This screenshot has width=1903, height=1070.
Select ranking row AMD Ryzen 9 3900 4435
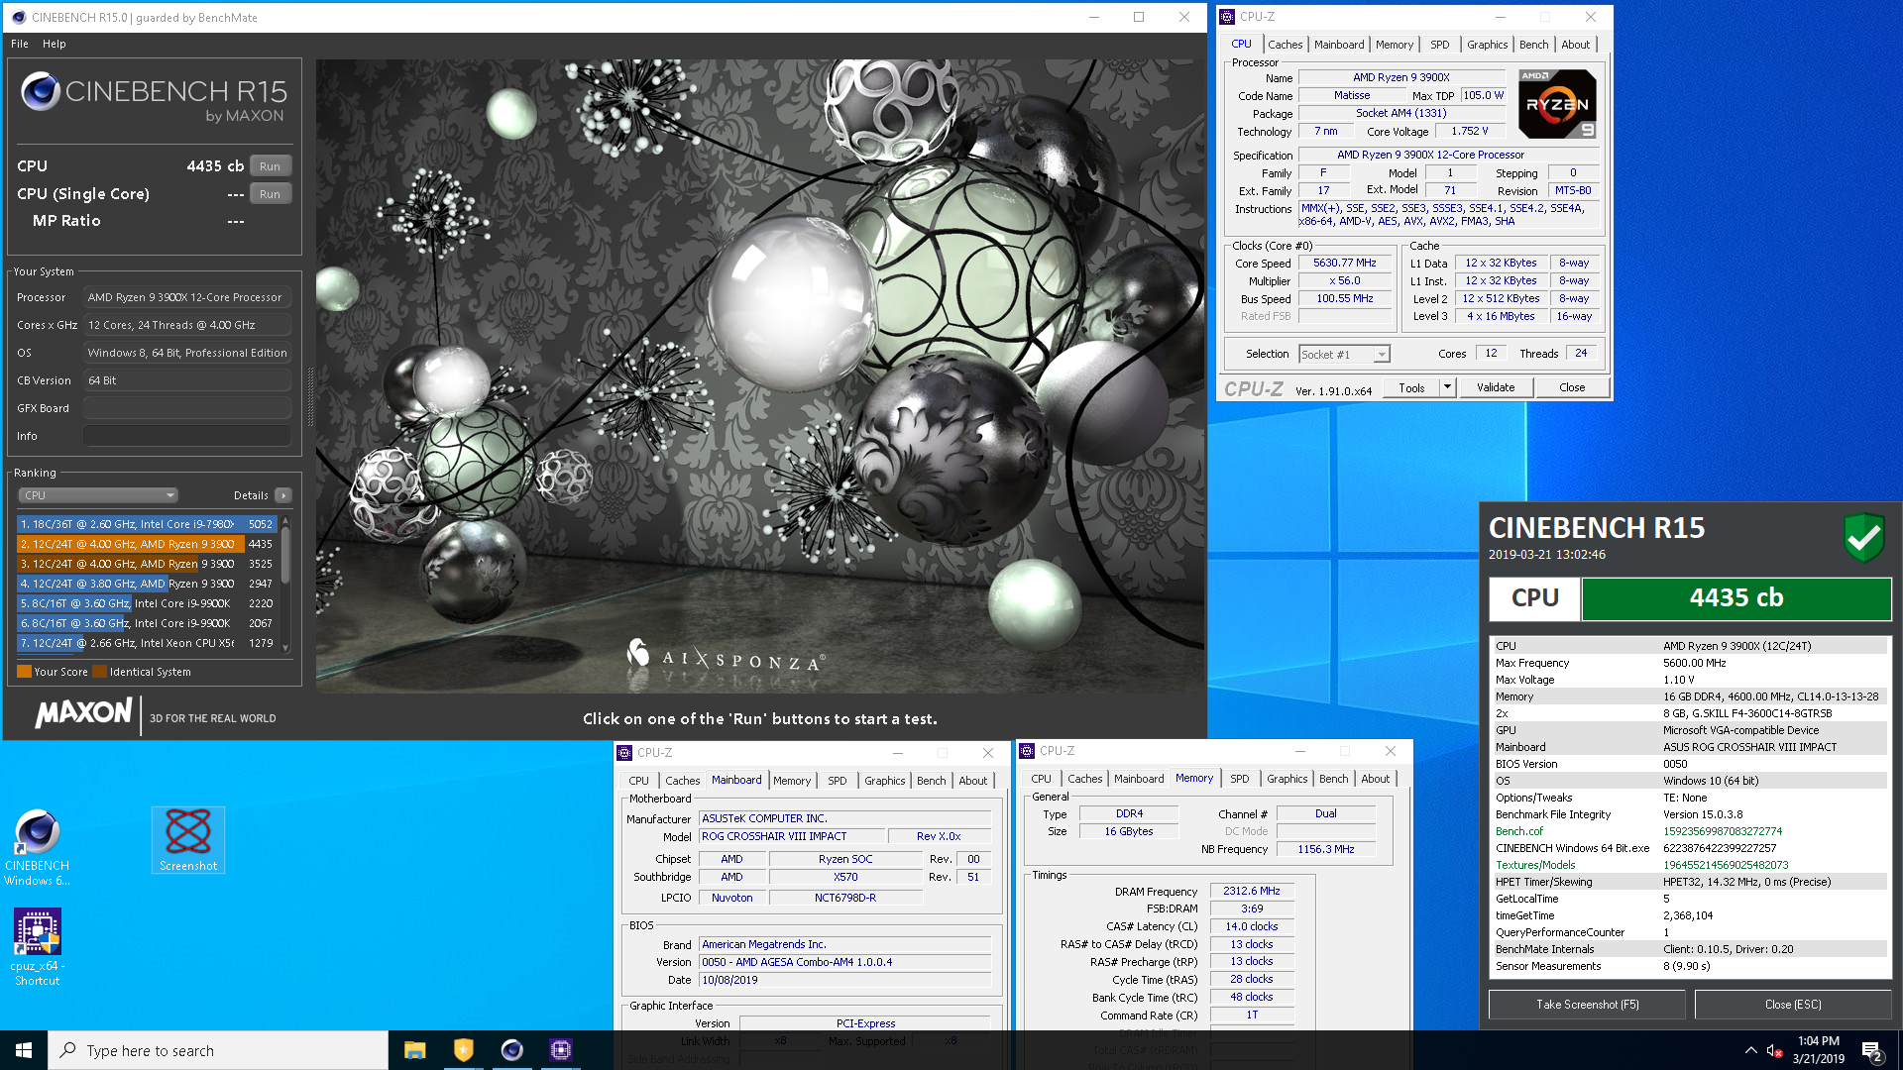(x=147, y=544)
